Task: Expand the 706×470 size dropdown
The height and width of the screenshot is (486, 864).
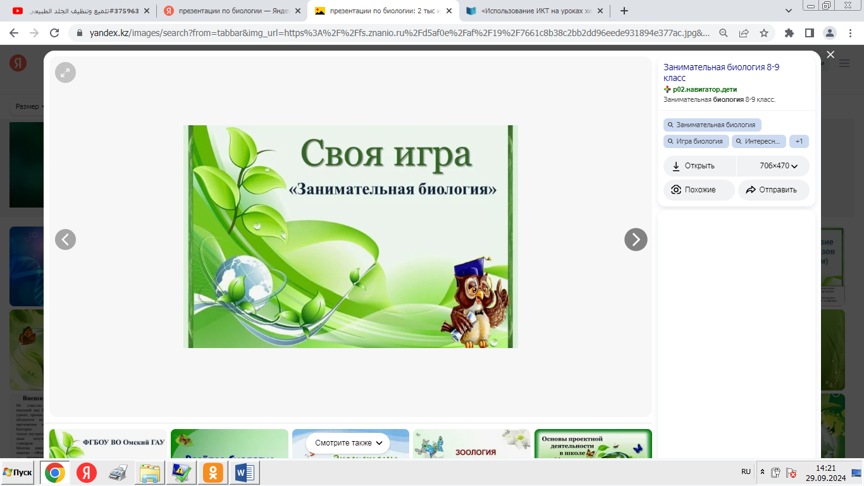Action: click(779, 166)
